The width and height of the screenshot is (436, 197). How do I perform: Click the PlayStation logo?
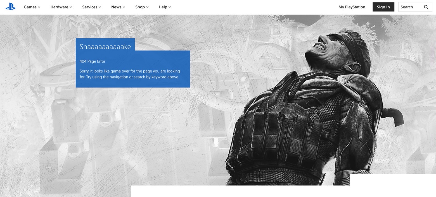(10, 7)
